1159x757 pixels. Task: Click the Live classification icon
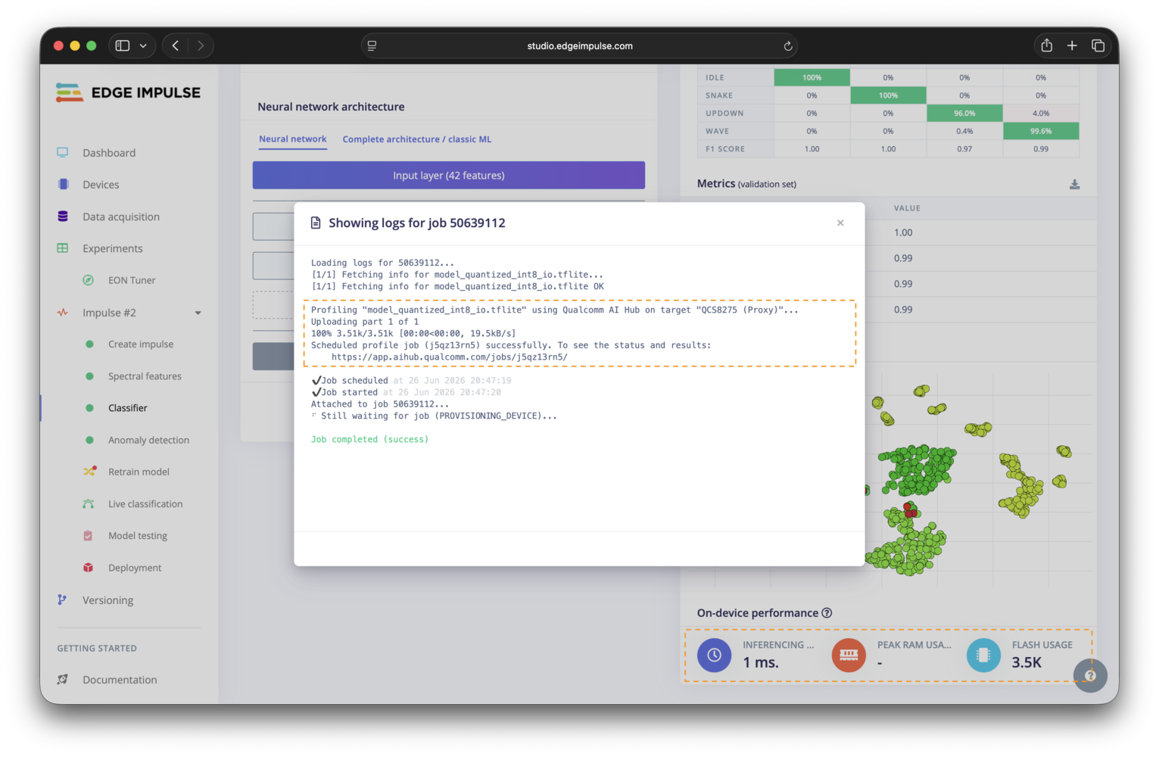pyautogui.click(x=89, y=503)
